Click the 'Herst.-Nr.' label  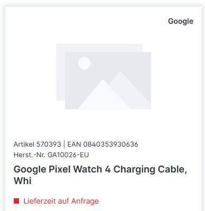click(x=30, y=155)
